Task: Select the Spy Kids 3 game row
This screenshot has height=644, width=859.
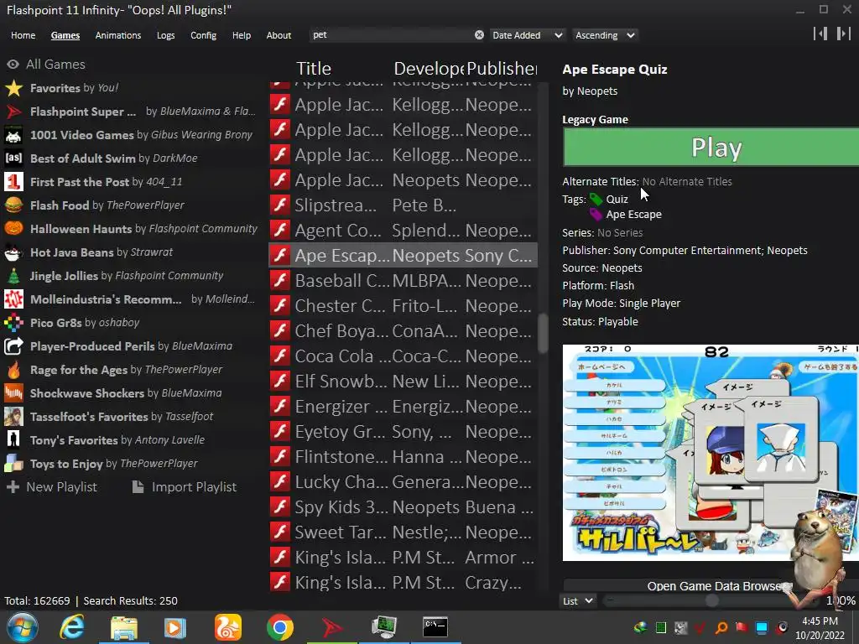Action: (403, 506)
